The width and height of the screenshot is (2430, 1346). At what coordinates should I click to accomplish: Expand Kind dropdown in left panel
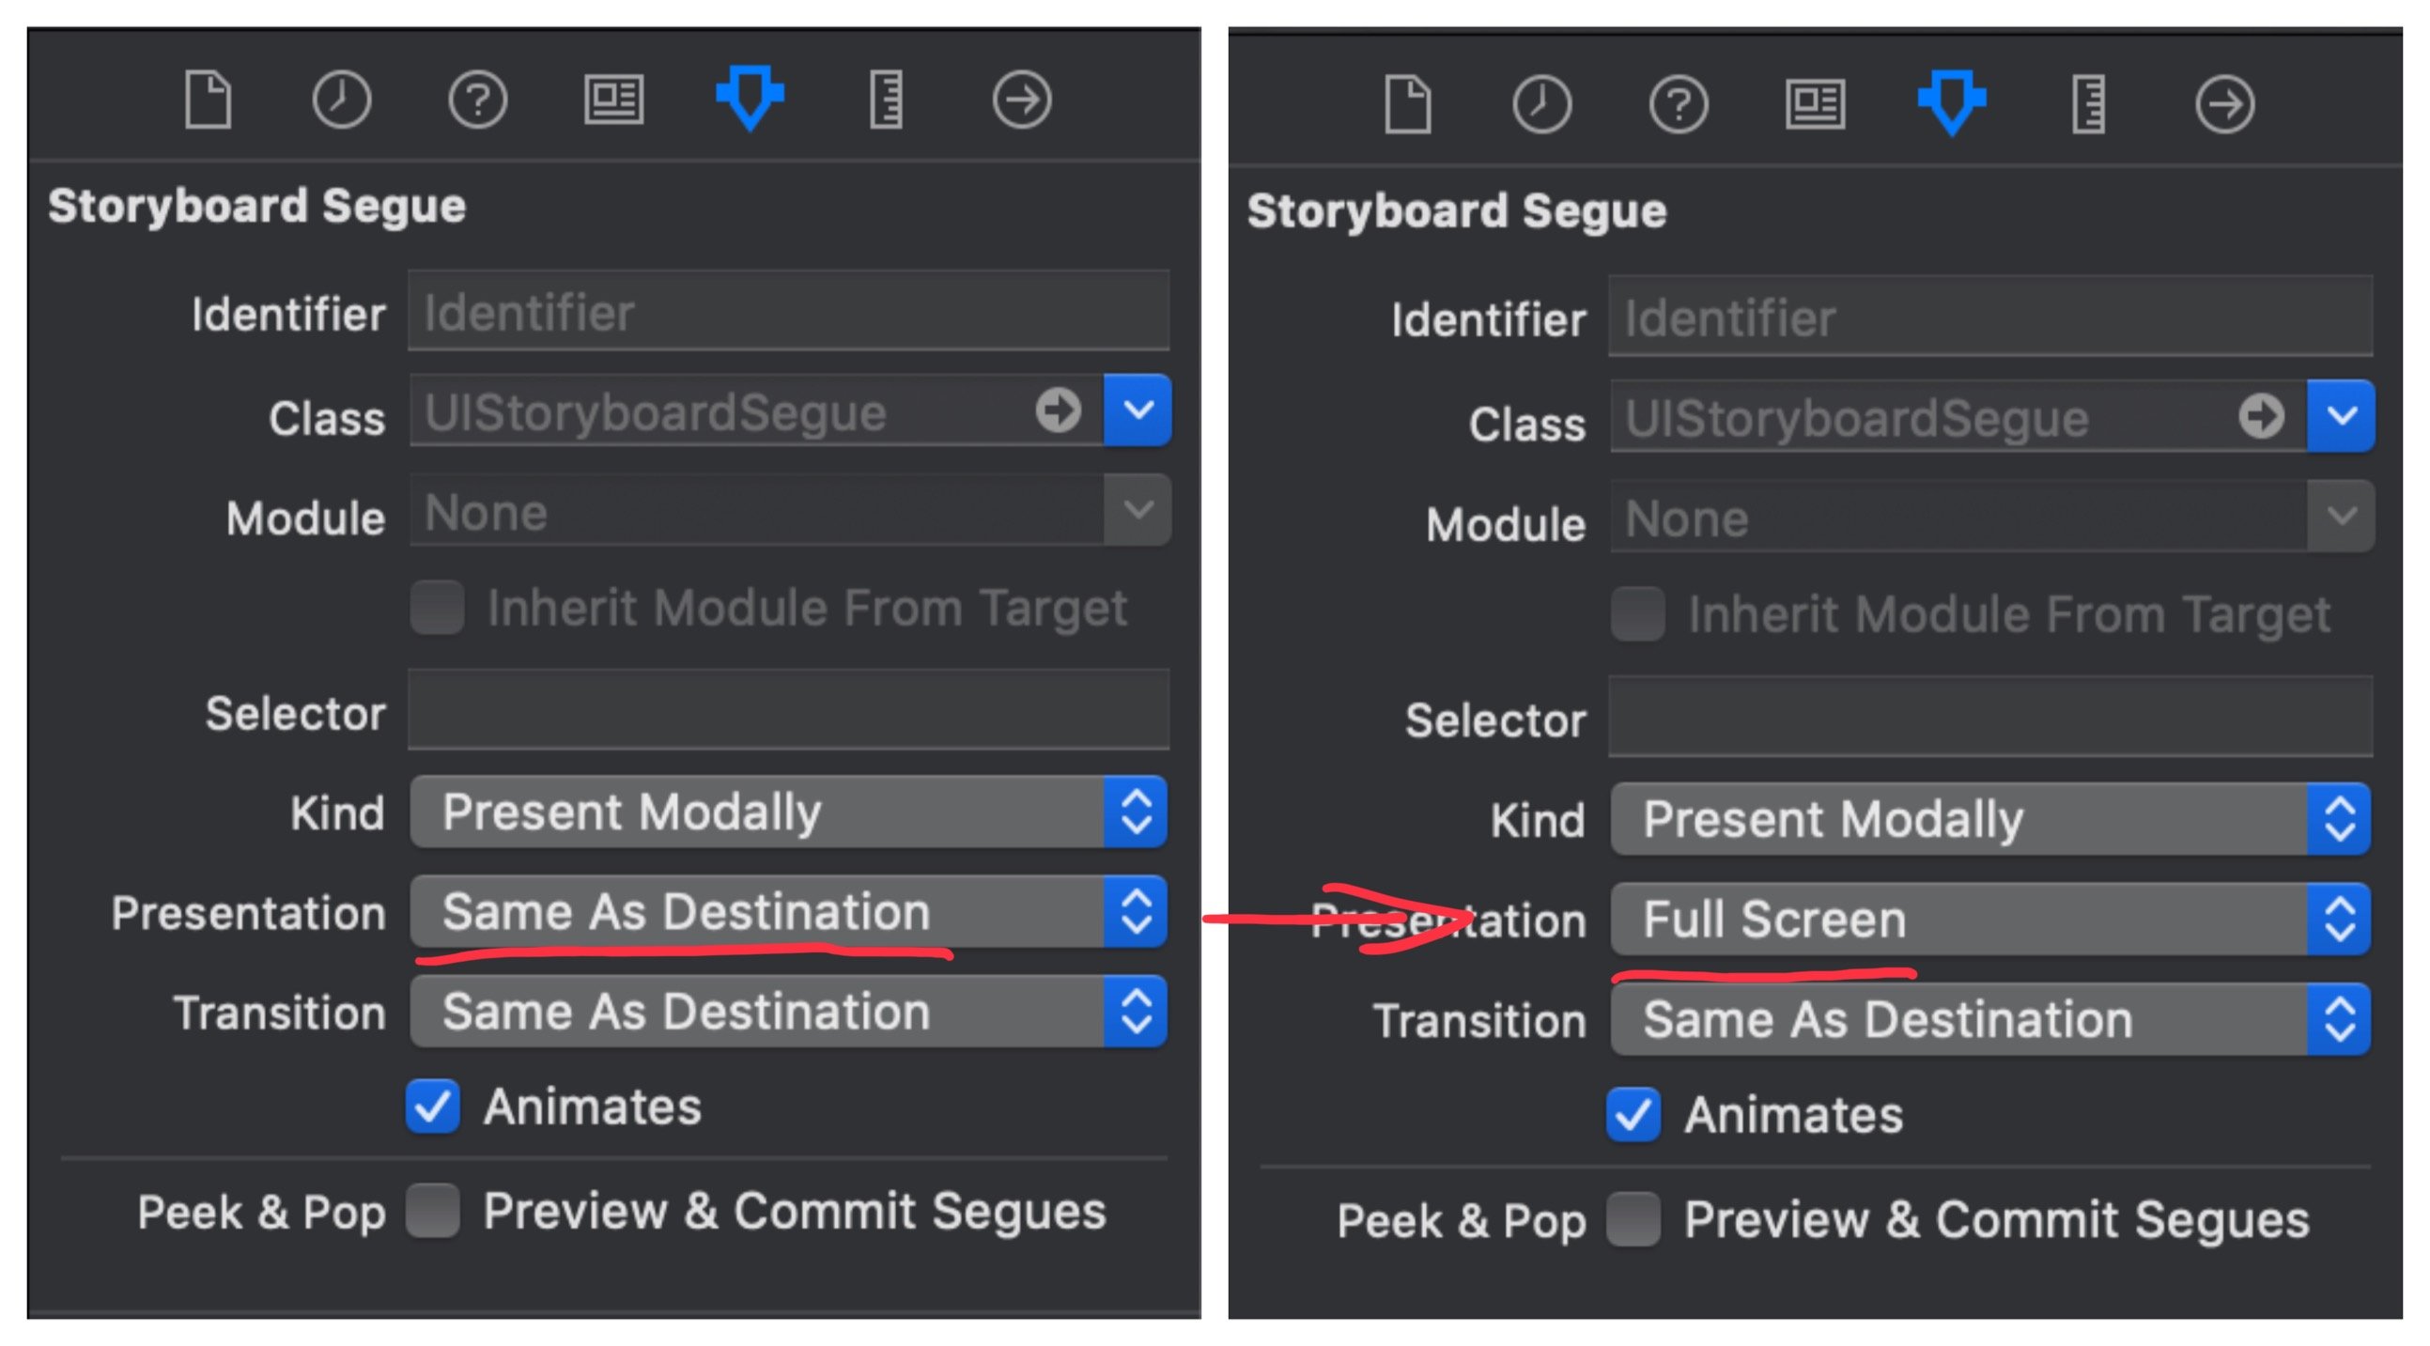coord(789,812)
